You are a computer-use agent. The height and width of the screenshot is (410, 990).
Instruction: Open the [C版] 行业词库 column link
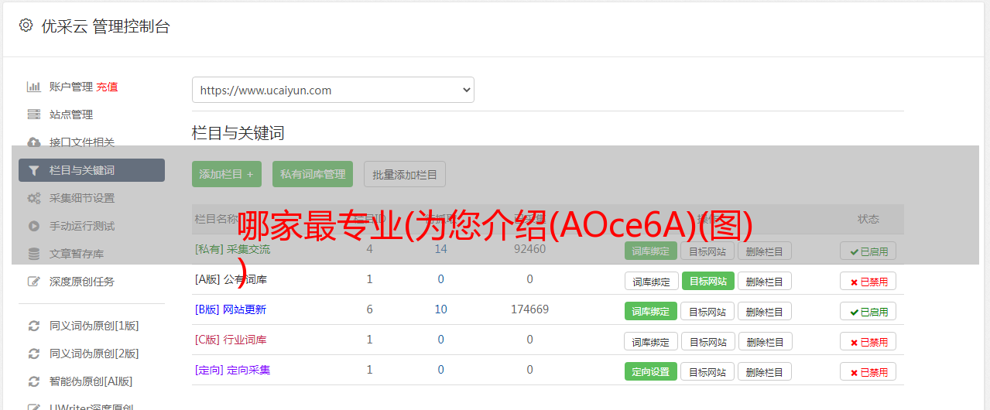click(x=231, y=340)
